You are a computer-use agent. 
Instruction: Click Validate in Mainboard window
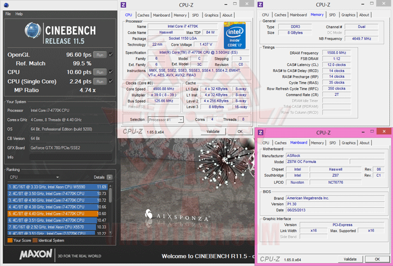350,259
